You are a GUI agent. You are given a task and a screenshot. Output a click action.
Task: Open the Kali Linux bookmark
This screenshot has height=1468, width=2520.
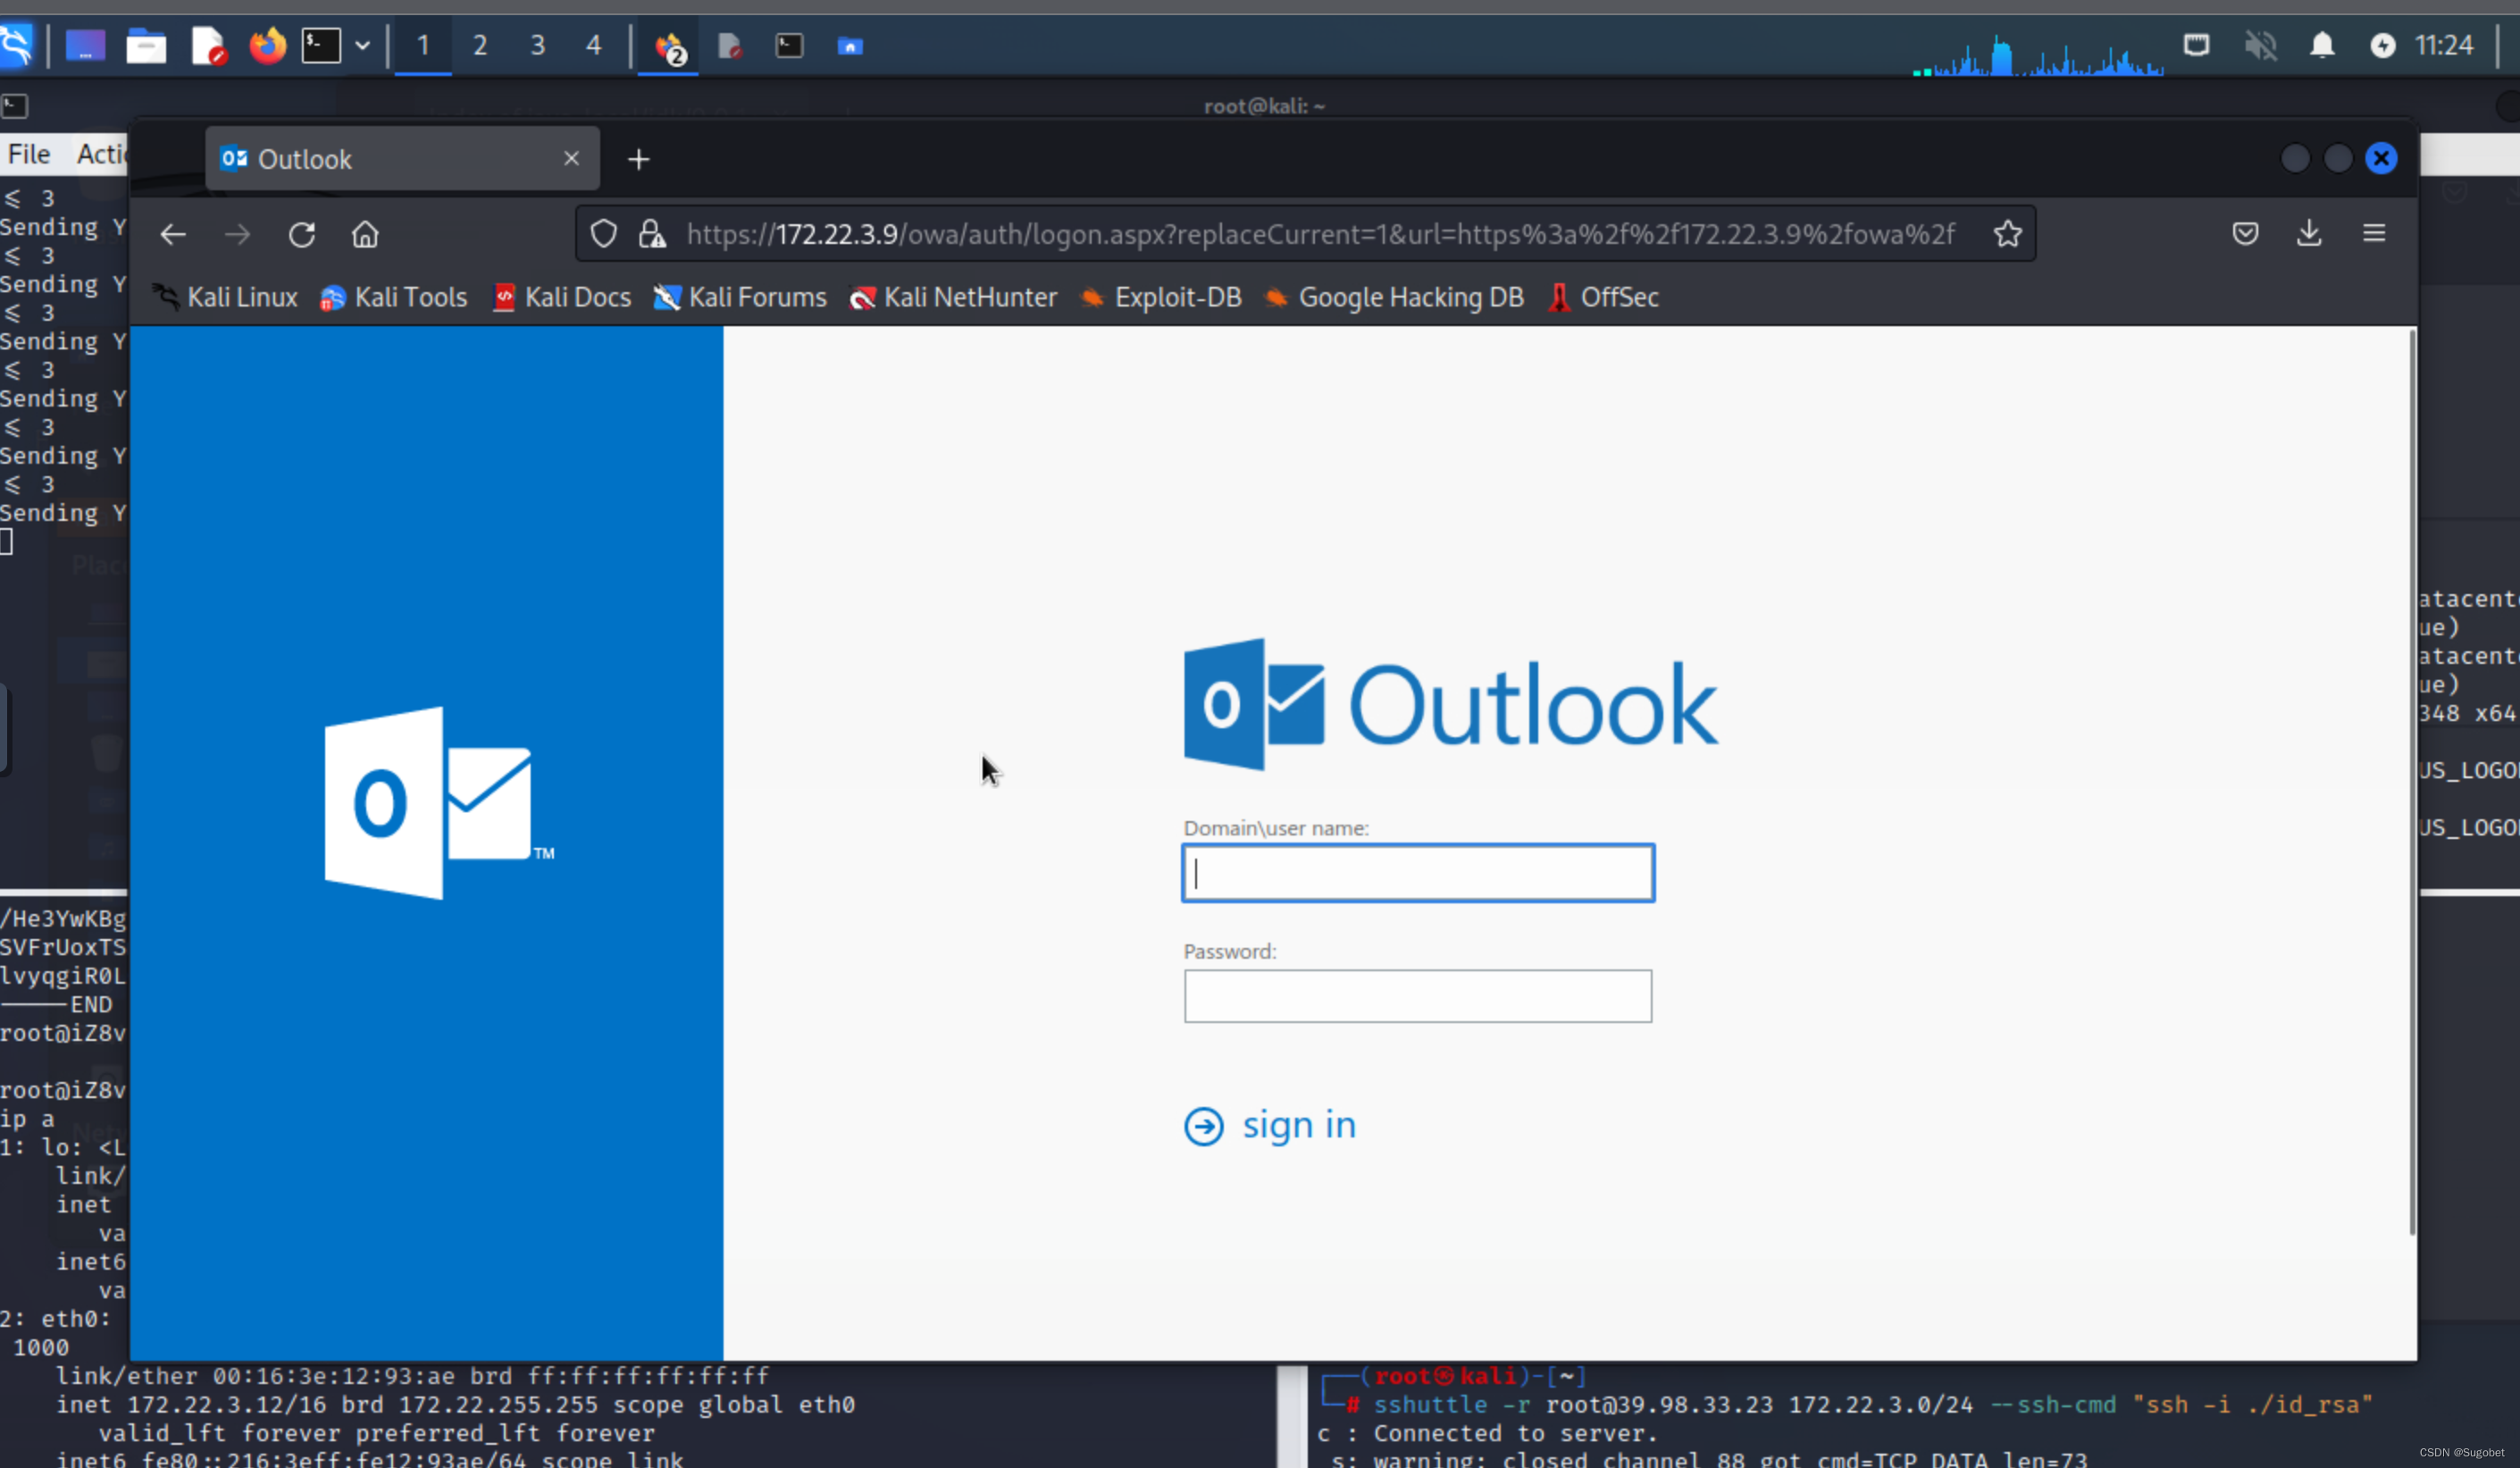(x=226, y=297)
